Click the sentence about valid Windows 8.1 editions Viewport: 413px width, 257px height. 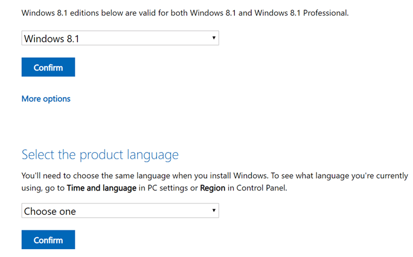(x=185, y=13)
